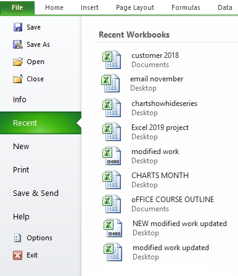Click the Excel icon beside oFFICE COURSE OUTLINE
This screenshot has height=276, width=238.
[112, 204]
